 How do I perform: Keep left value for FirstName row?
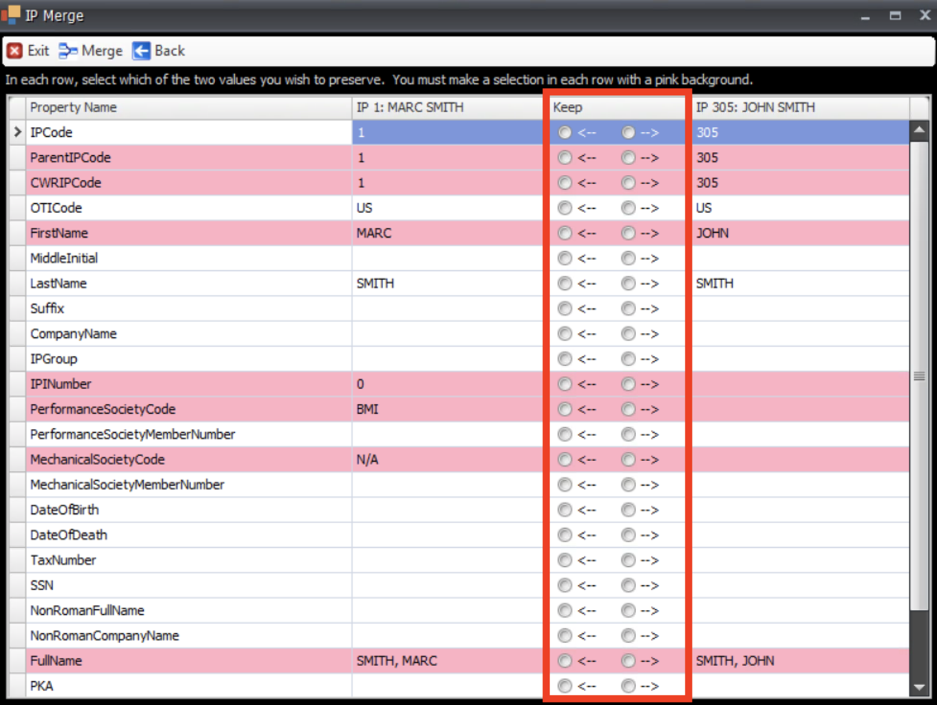pos(565,233)
